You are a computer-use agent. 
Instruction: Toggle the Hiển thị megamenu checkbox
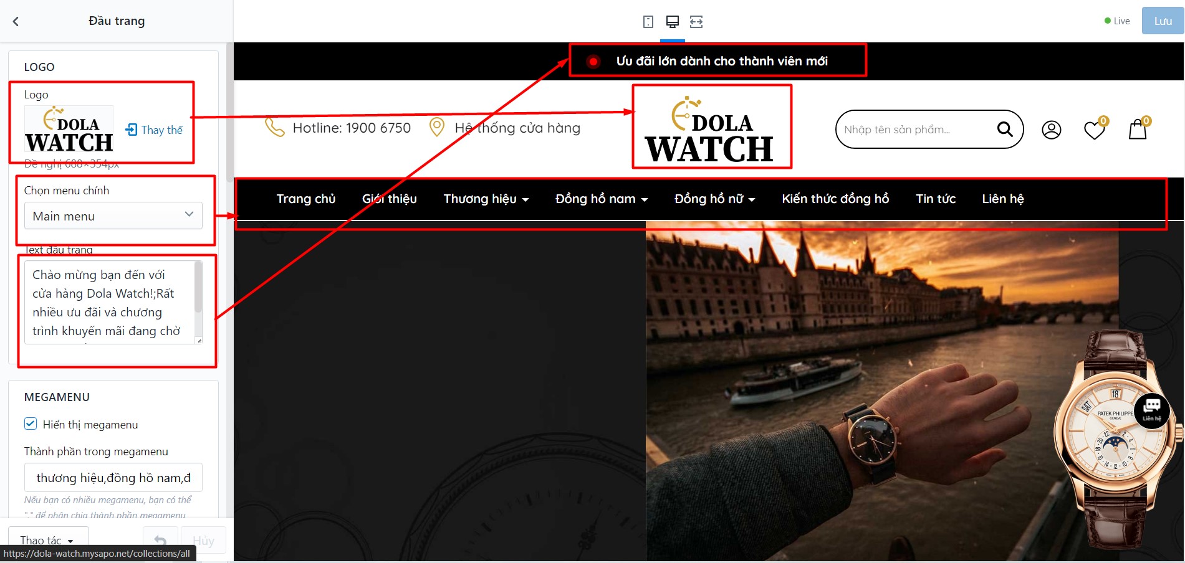click(31, 424)
